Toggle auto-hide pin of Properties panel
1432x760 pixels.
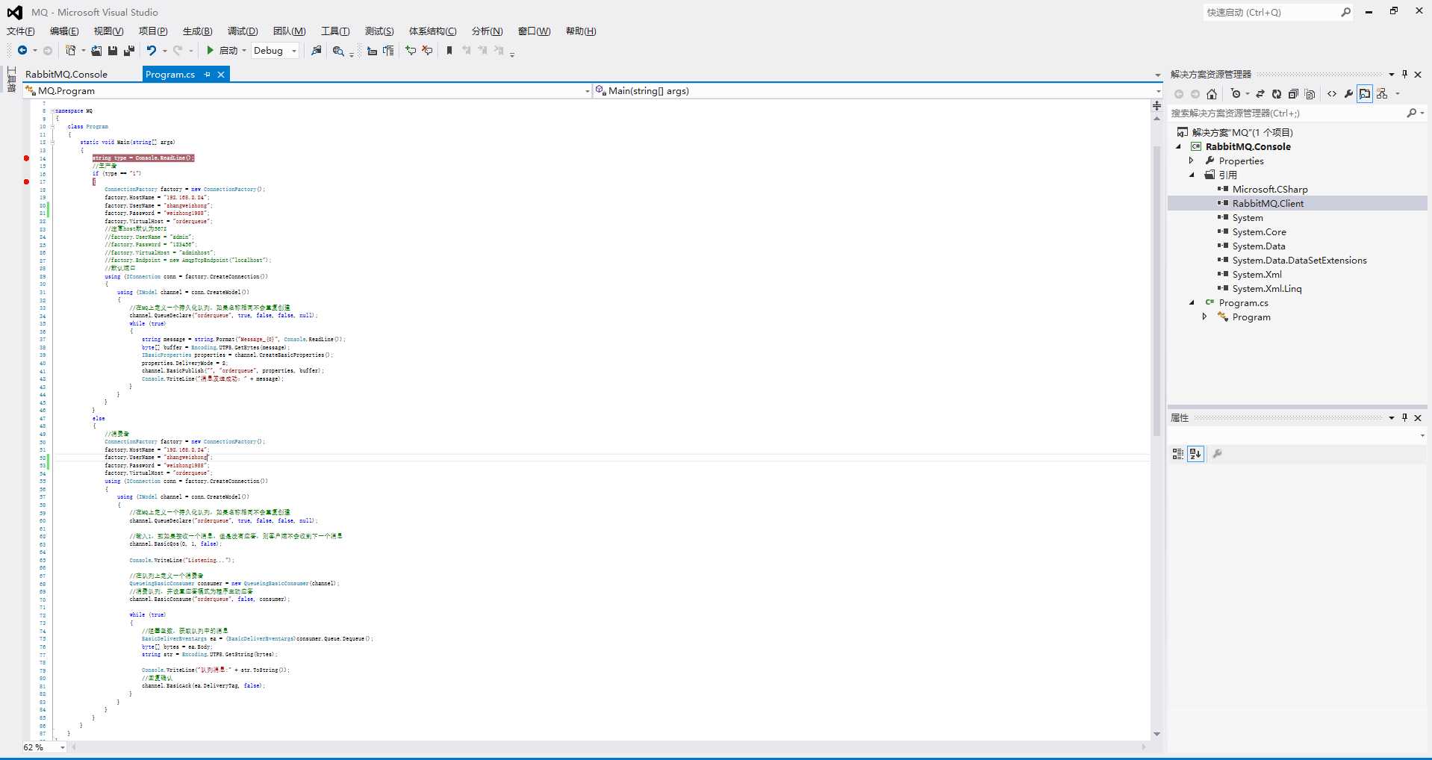1404,417
